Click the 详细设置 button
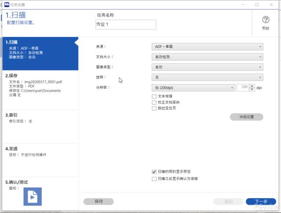Image resolution: width=281 pixels, height=213 pixels. (x=246, y=117)
